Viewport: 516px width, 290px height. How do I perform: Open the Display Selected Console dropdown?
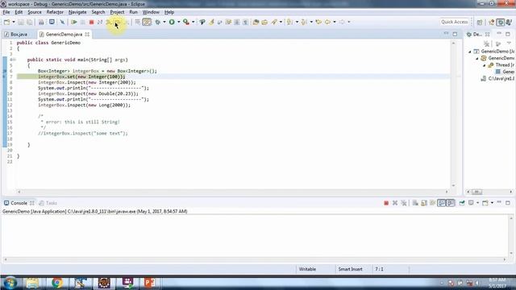[478, 203]
